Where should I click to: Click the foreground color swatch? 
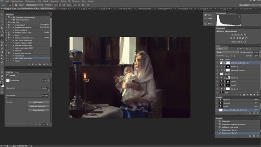[x=1, y=85]
